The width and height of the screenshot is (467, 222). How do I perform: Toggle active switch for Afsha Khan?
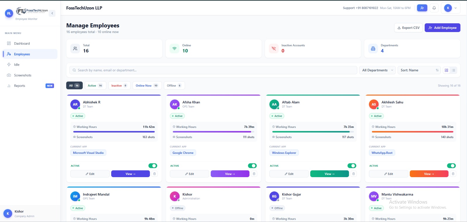coord(252,166)
